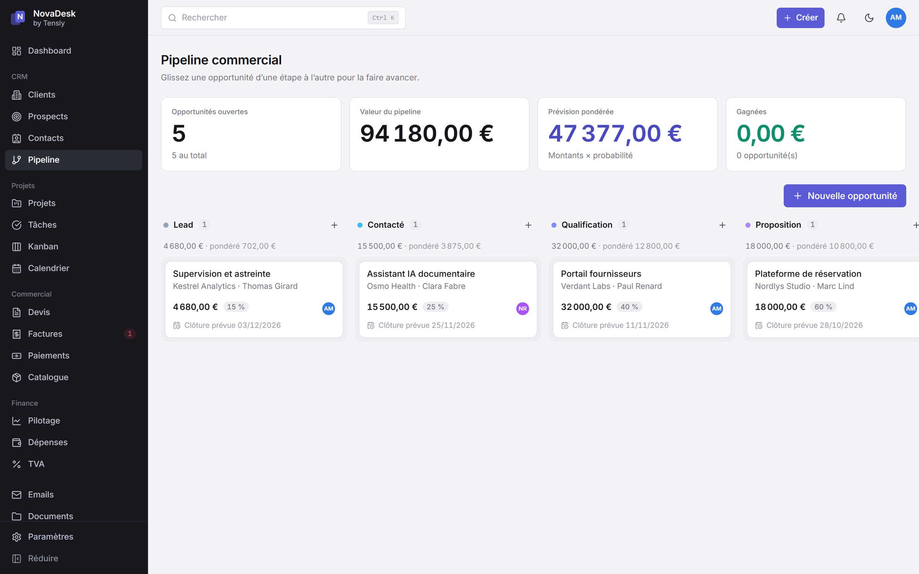Open the AM user avatar menu
Viewport: 919px width, 574px height.
[896, 18]
